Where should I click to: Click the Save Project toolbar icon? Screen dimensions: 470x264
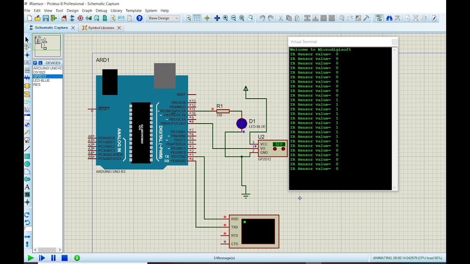click(x=46, y=18)
